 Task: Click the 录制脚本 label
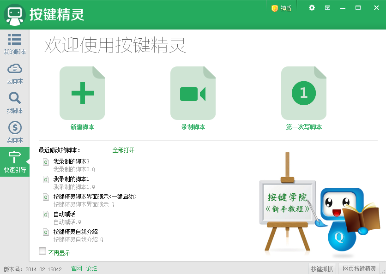193,127
